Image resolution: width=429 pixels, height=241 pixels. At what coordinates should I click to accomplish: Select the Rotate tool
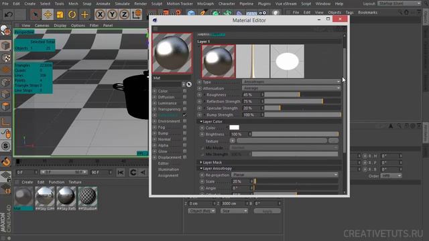pos(72,15)
